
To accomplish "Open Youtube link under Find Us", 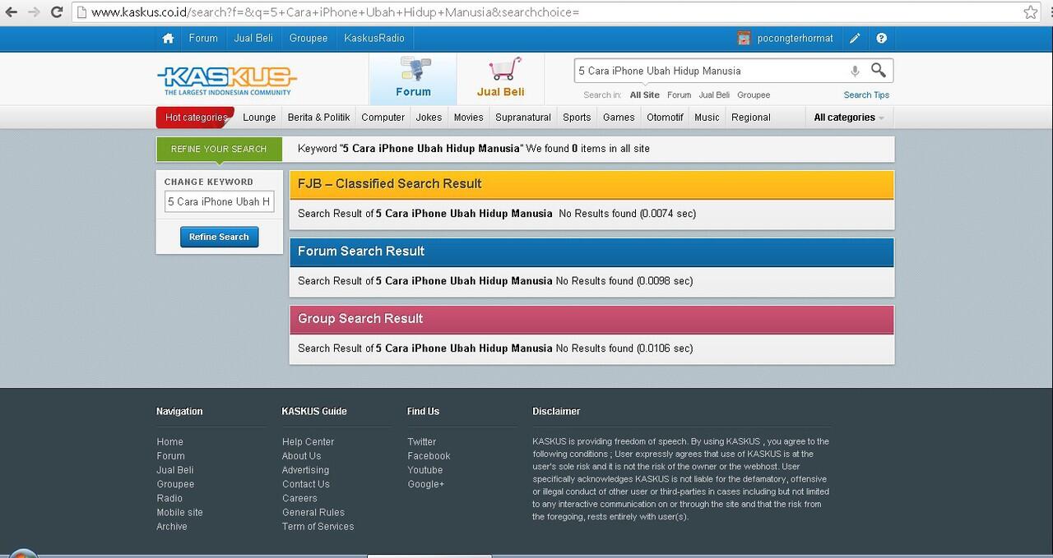I will point(425,470).
